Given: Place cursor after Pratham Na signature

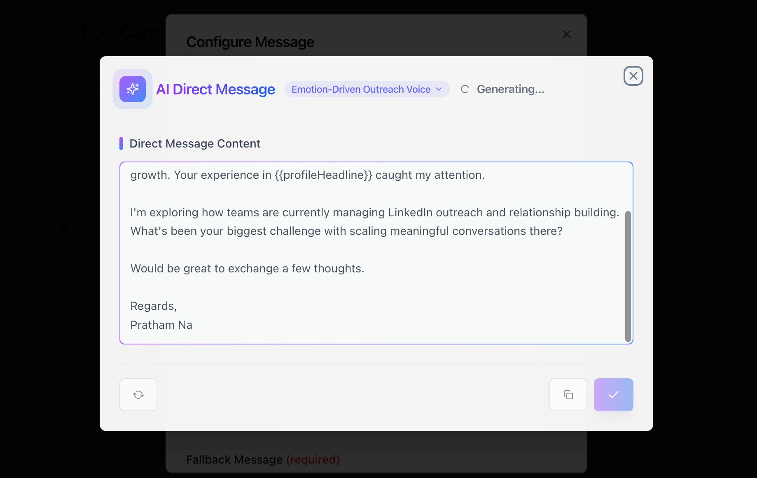Looking at the screenshot, I should tap(193, 325).
